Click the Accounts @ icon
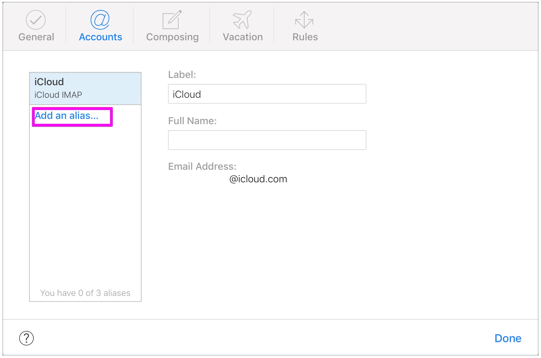This screenshot has width=541, height=358. [100, 20]
